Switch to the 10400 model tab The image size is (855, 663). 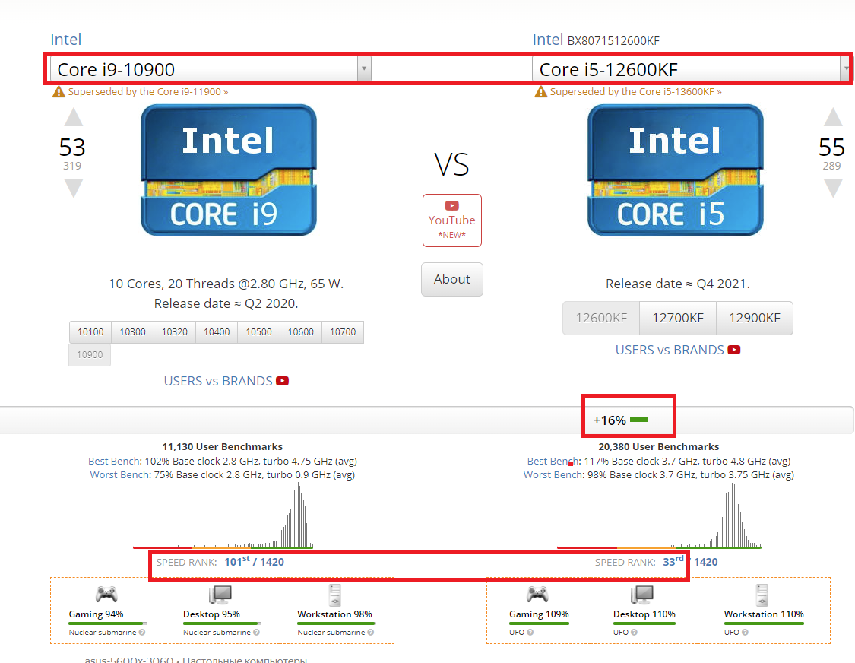[217, 331]
